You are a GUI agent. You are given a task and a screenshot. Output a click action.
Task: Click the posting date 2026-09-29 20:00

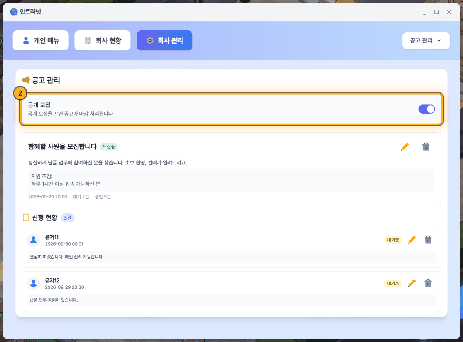47,197
